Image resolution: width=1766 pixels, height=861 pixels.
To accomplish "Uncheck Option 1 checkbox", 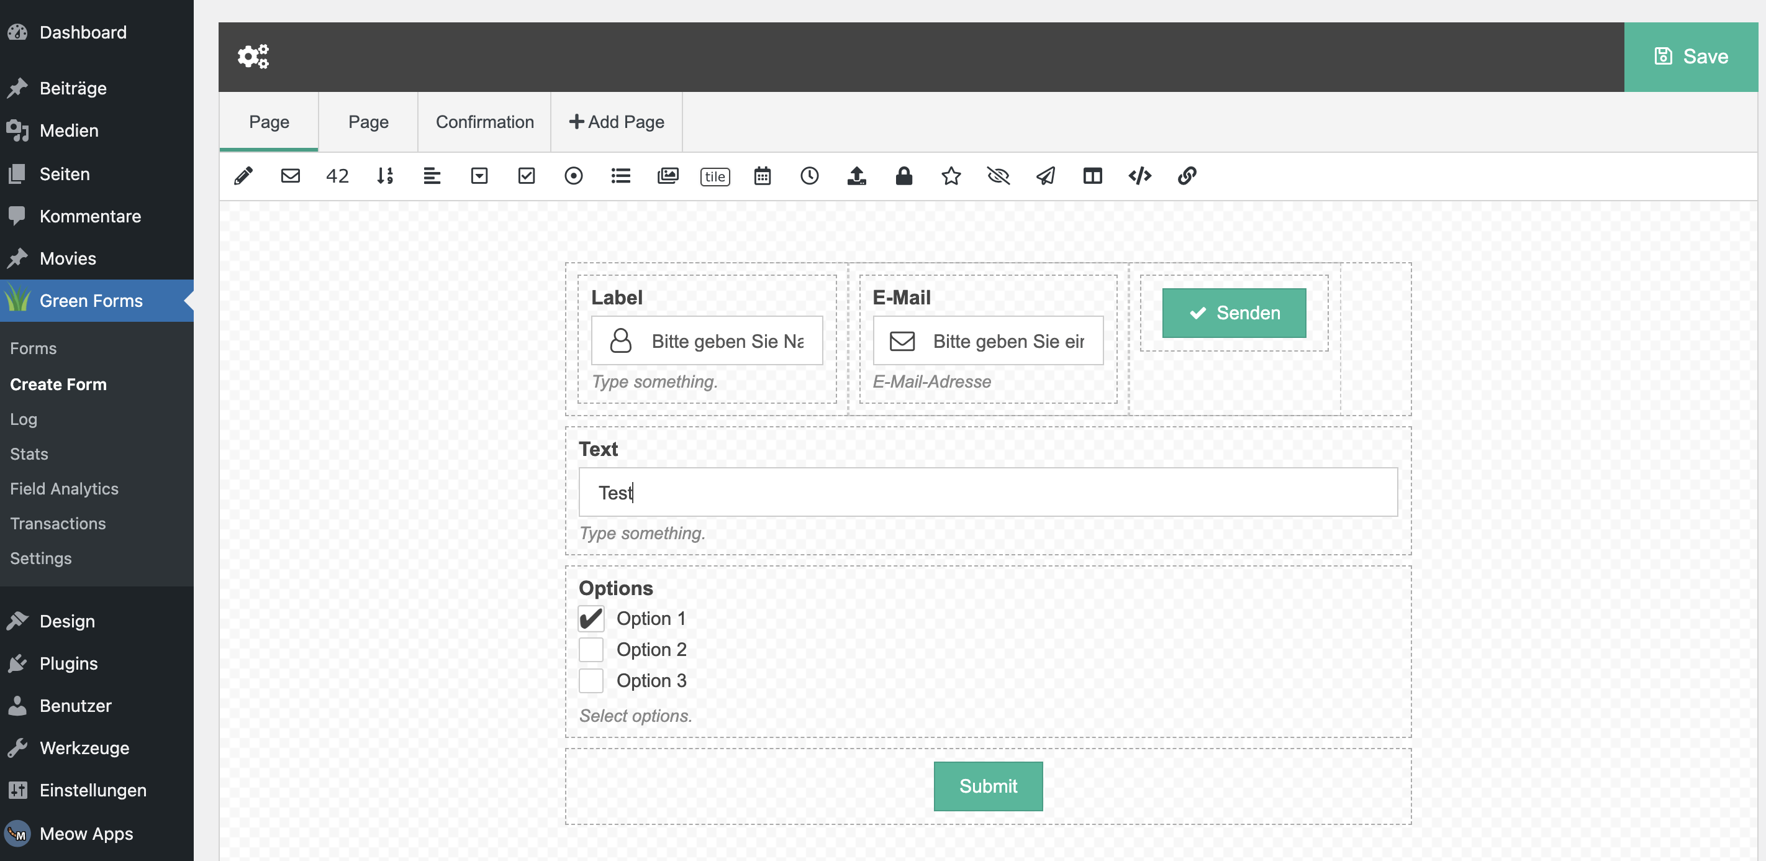I will click(x=591, y=619).
